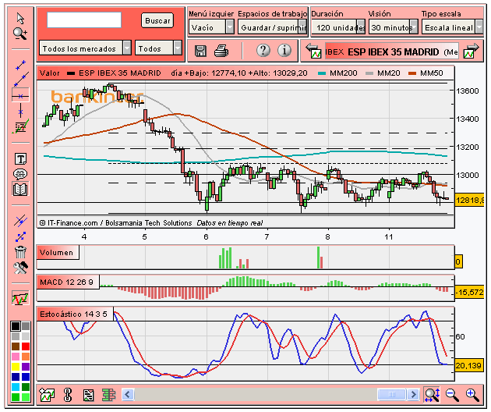Click the ESP IBEX 35 MADRID instrument field
Screen dimensions: 491x412
(x=392, y=51)
